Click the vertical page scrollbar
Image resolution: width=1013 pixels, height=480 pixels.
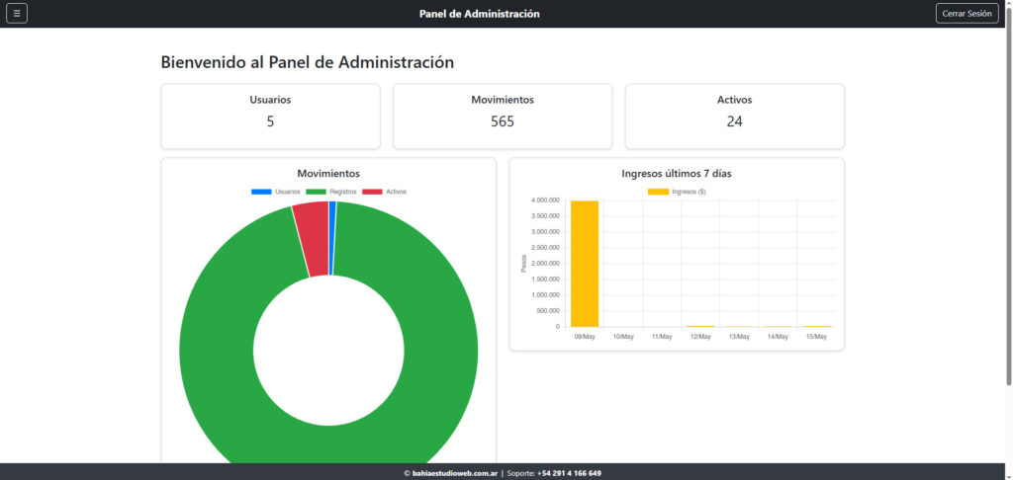[x=1008, y=198]
